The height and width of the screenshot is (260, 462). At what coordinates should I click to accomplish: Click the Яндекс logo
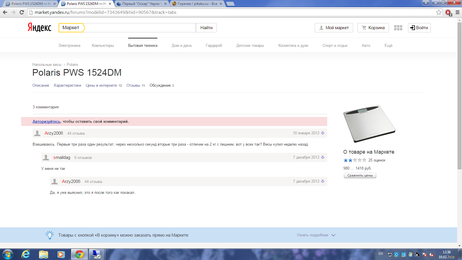40,27
